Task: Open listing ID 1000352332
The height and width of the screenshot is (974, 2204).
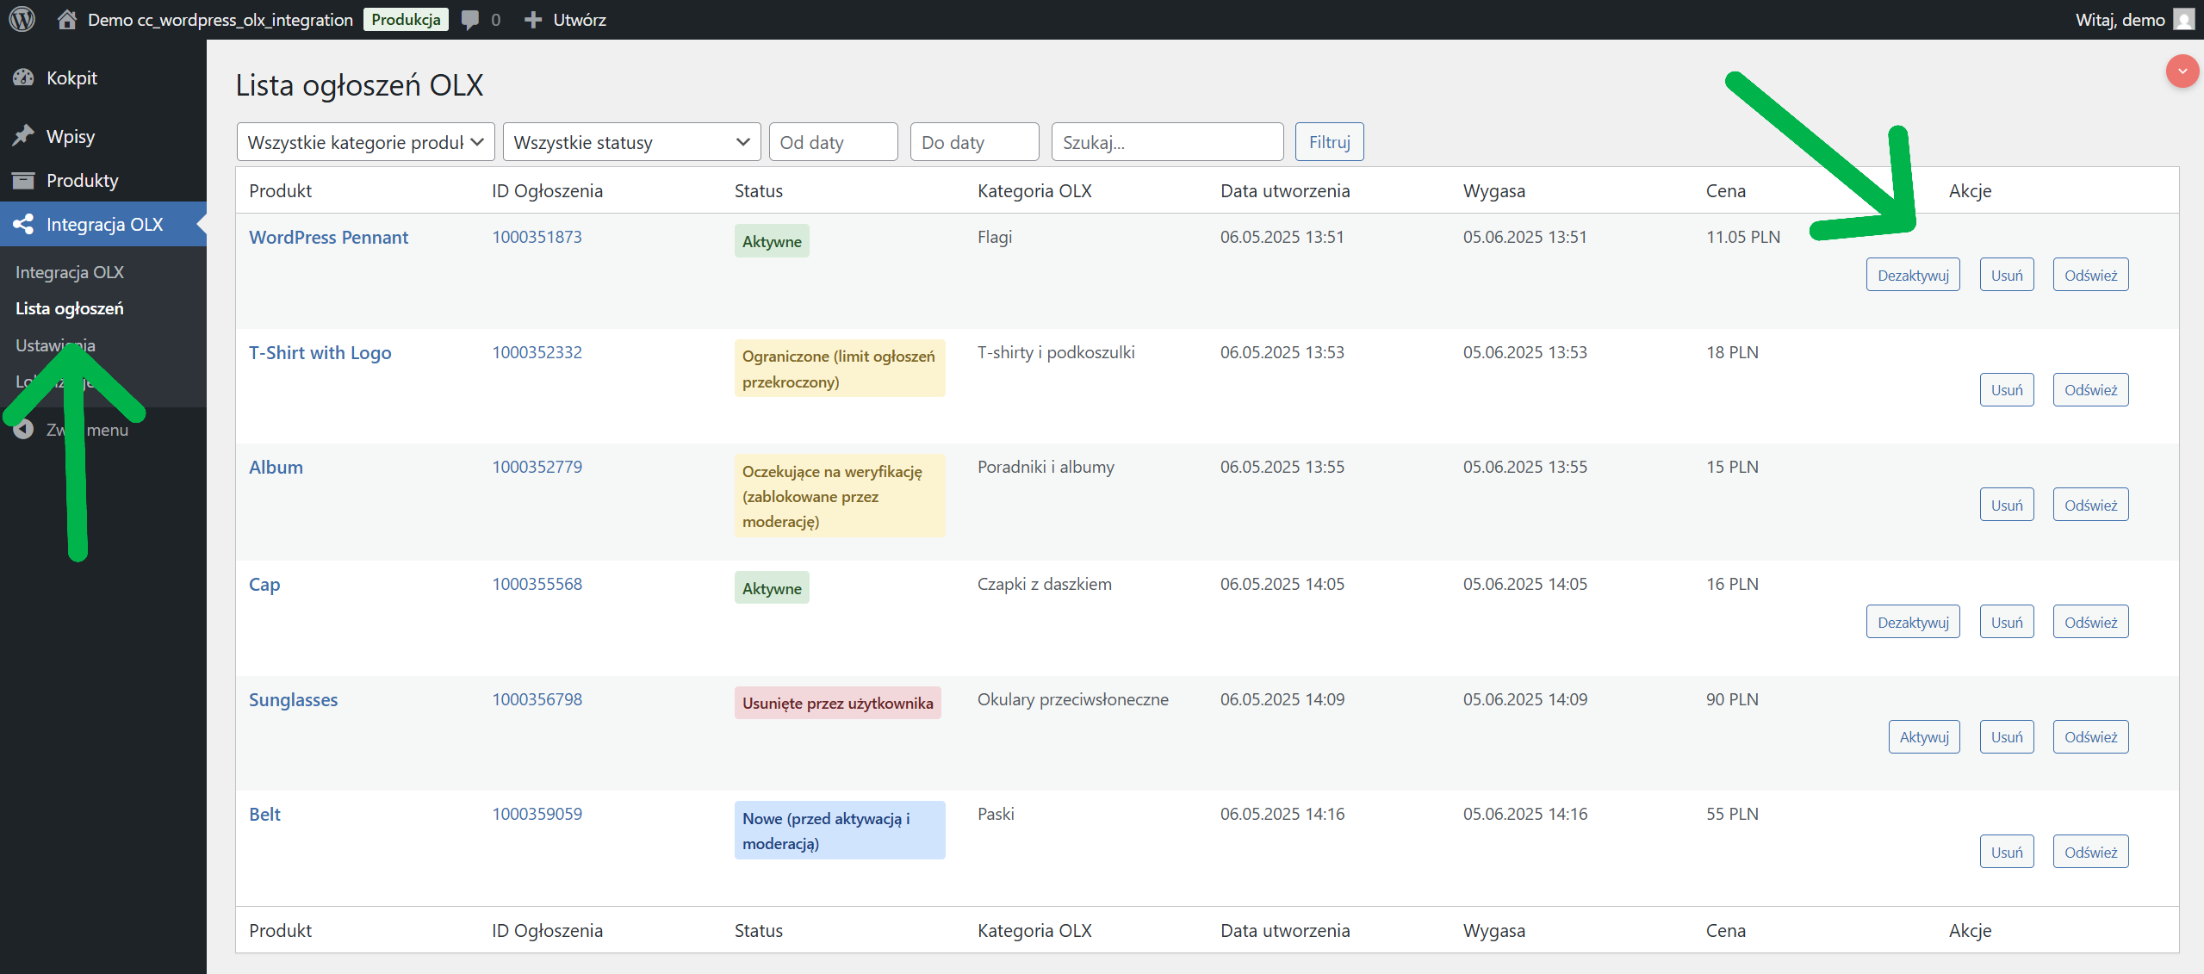Action: tap(537, 352)
